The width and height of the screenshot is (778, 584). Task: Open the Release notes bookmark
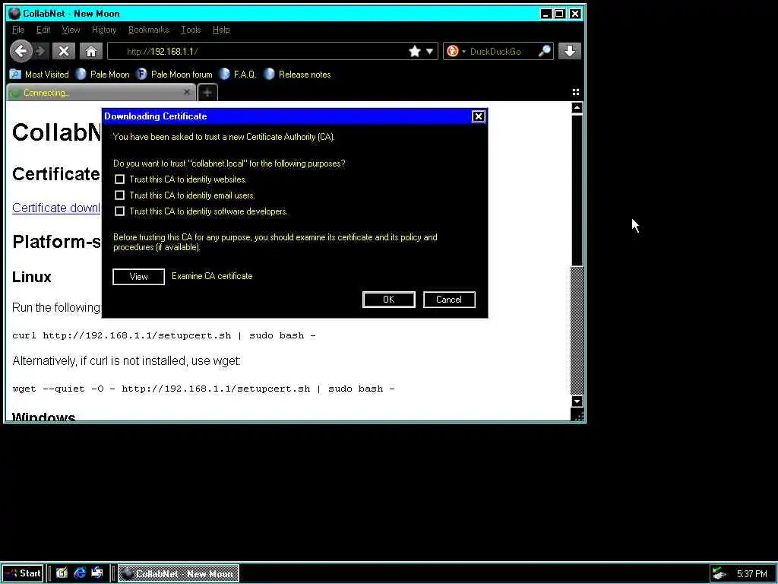coord(297,75)
